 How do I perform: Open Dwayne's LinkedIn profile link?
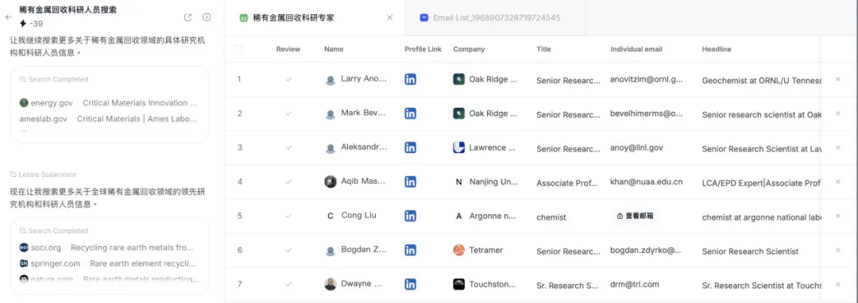tap(411, 284)
